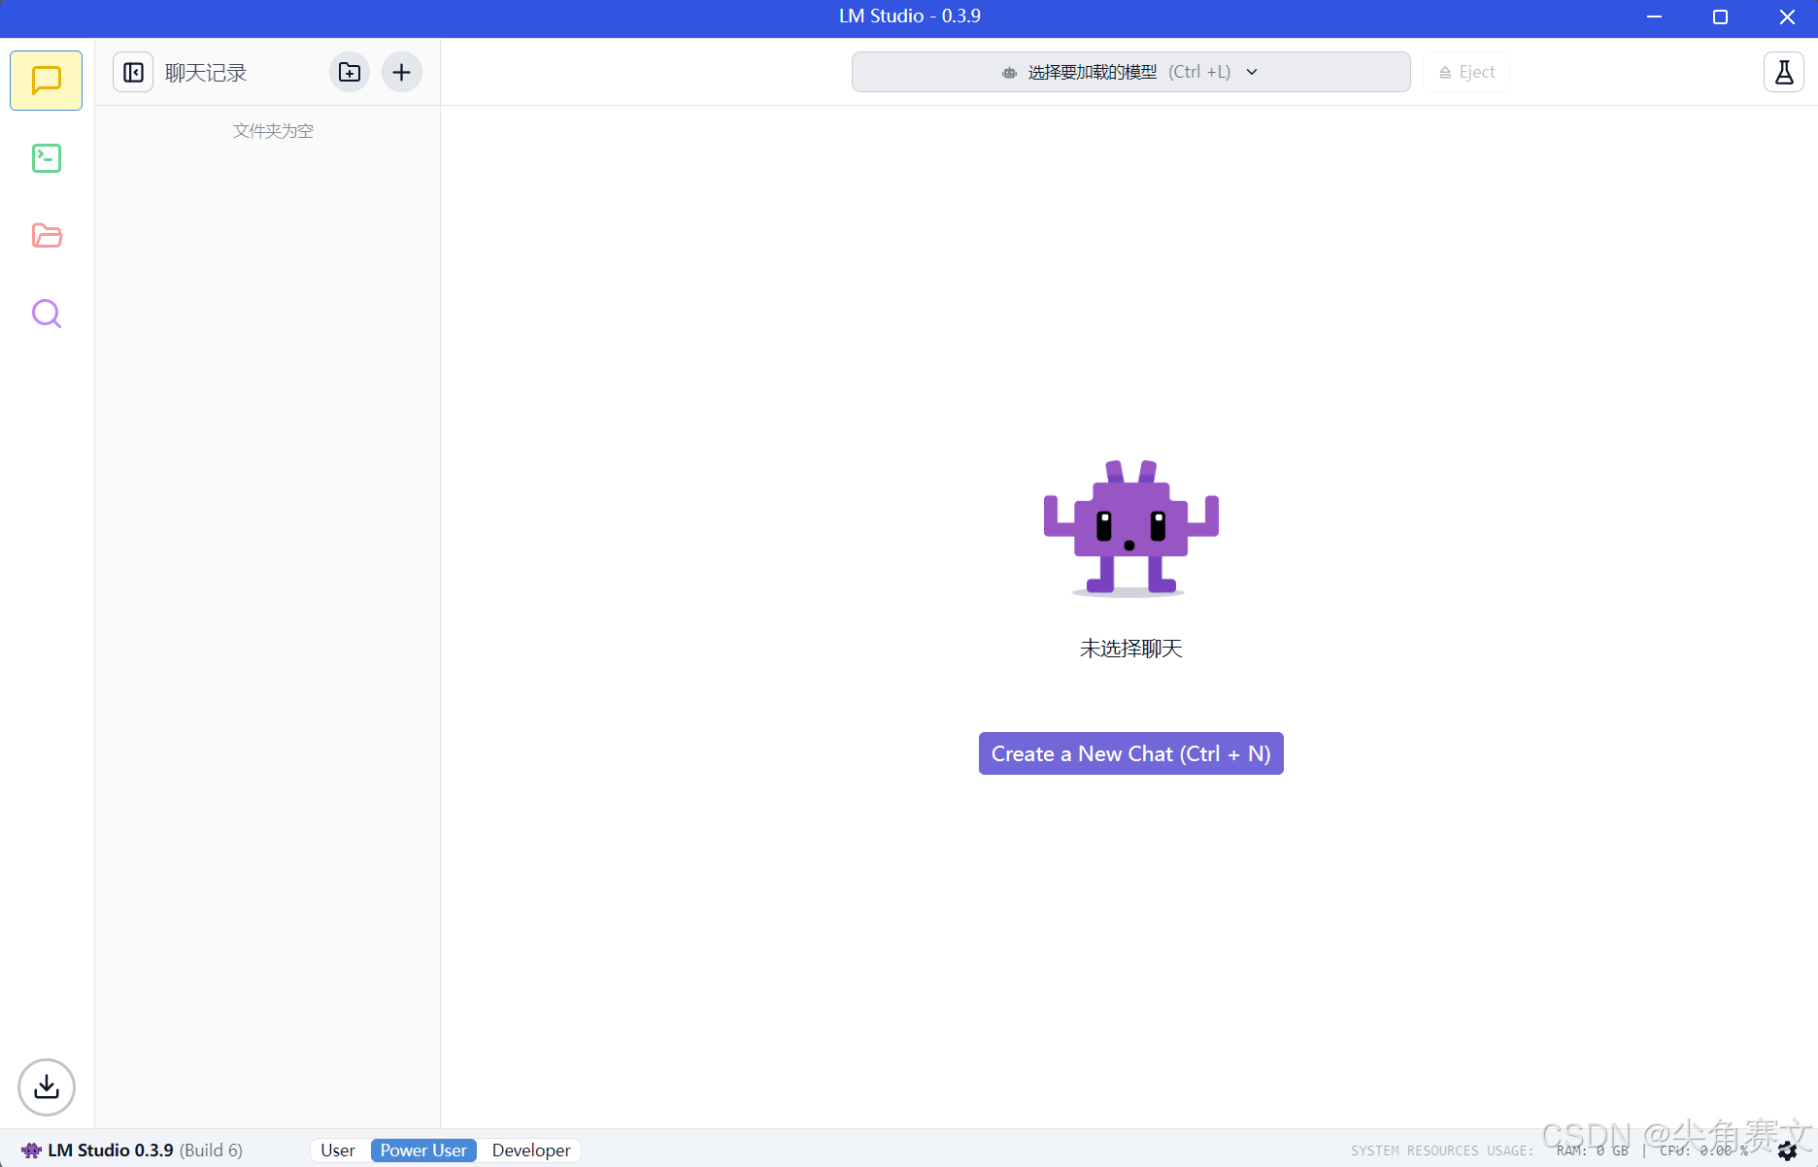1818x1167 pixels.
Task: Maximize the LM Studio window
Action: 1720,17
